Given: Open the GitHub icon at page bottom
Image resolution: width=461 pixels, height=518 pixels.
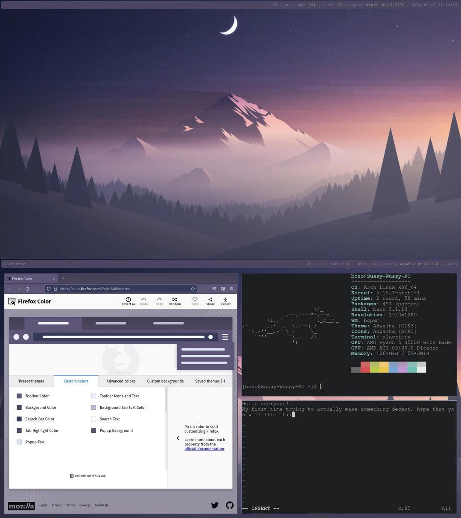Looking at the screenshot, I should tap(230, 505).
